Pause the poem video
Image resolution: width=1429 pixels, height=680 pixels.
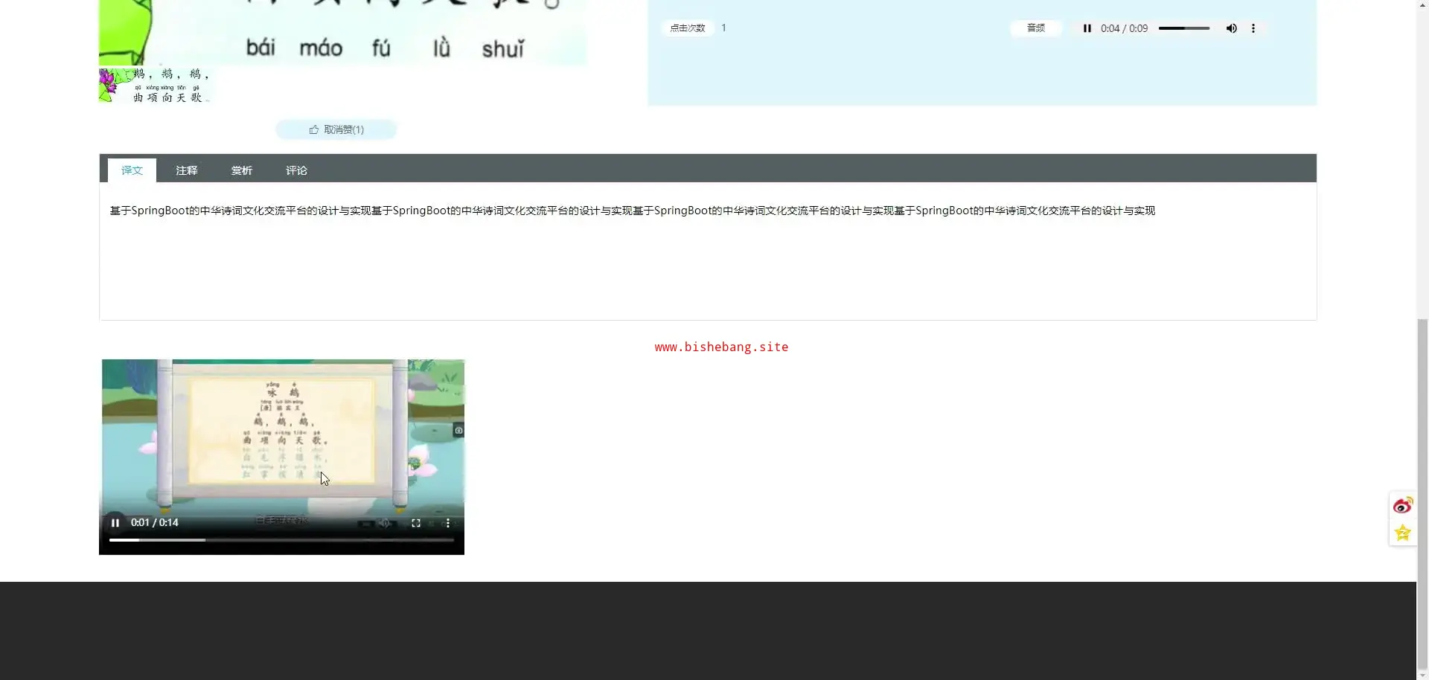(x=115, y=523)
